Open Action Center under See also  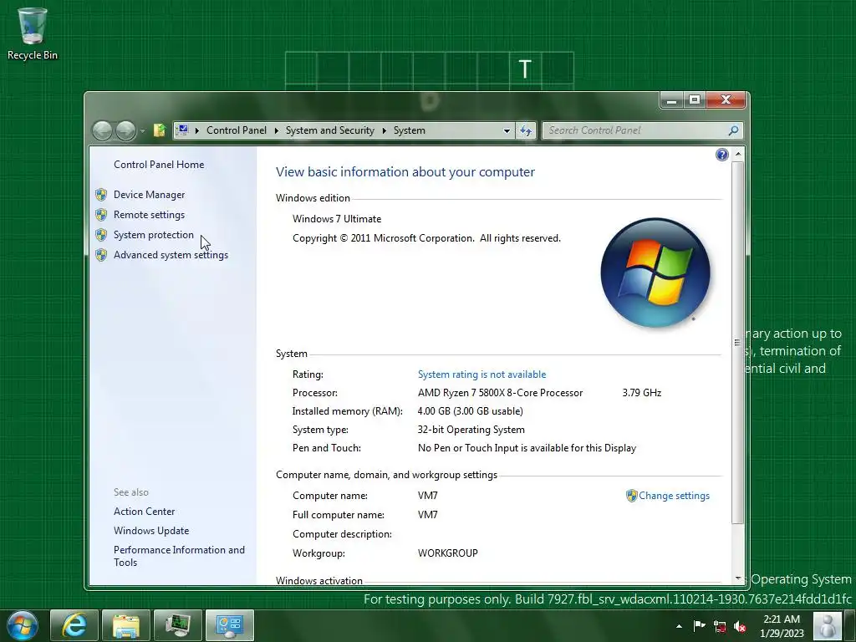pyautogui.click(x=144, y=512)
